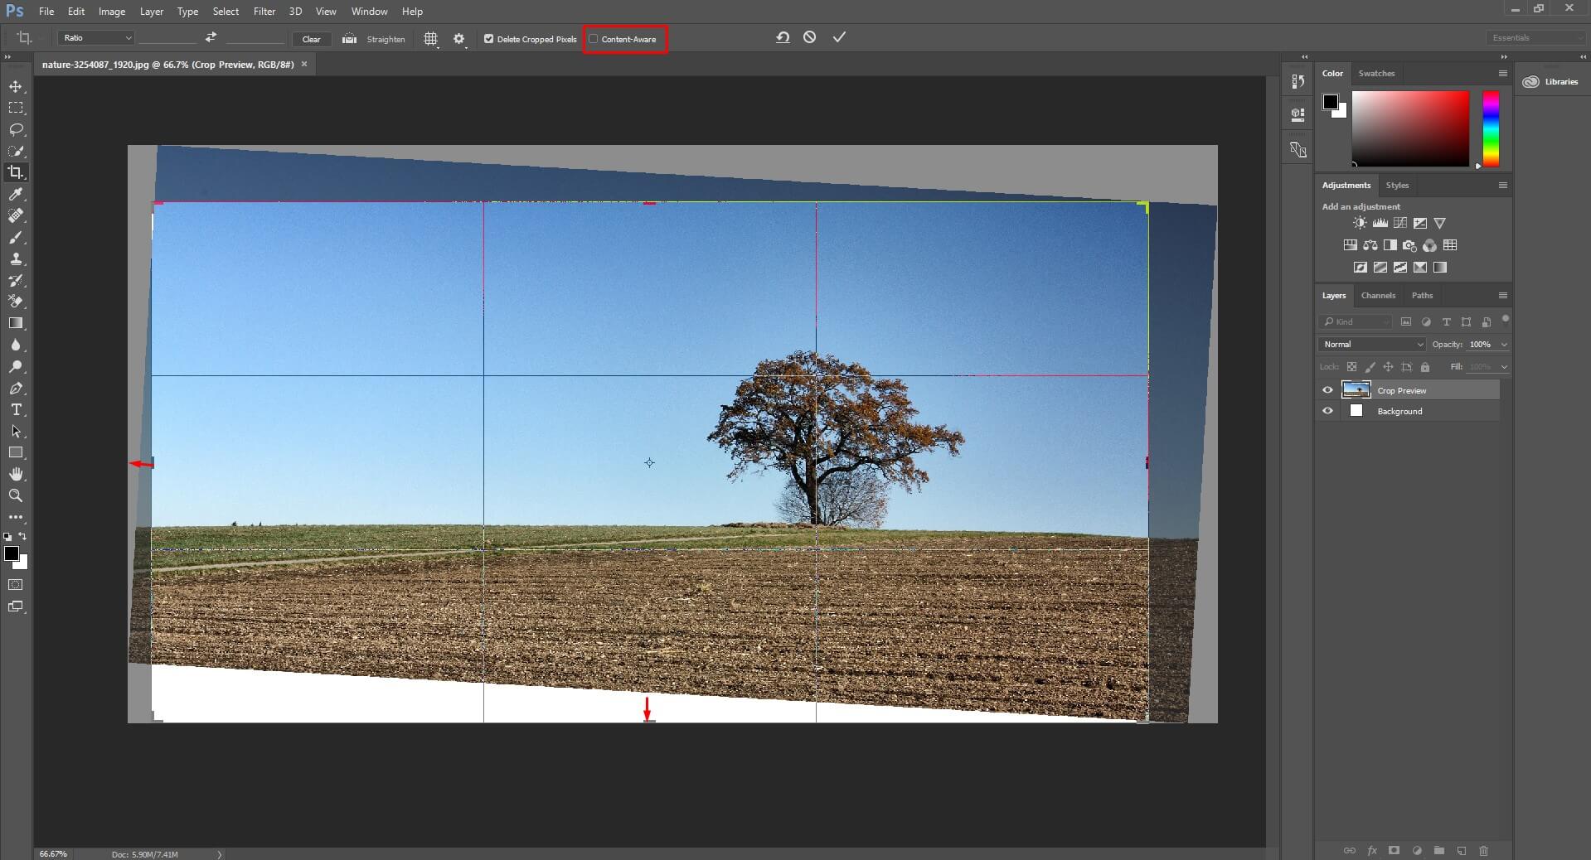Switch to the Channels tab
Image resolution: width=1591 pixels, height=860 pixels.
pos(1378,295)
